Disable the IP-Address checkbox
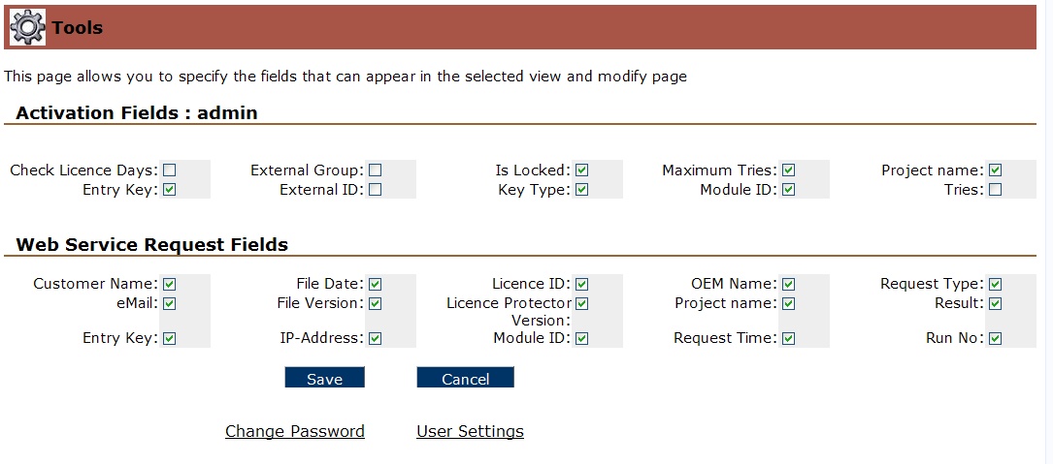Screen dimensions: 1053x464 [x=375, y=339]
